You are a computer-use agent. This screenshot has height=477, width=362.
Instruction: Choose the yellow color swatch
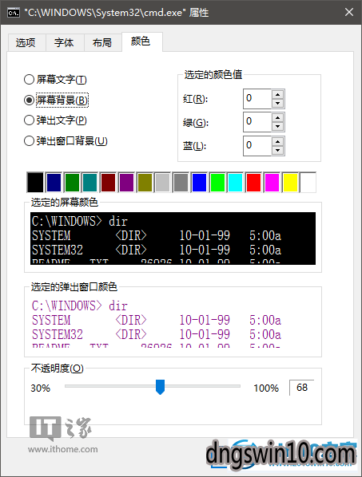click(x=290, y=182)
